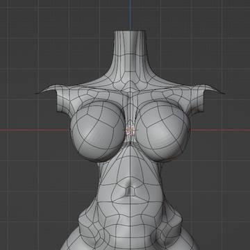This screenshot has height=250, width=250.
Task: Click the 3D cursor with orange origin dot
Action: coord(130,130)
